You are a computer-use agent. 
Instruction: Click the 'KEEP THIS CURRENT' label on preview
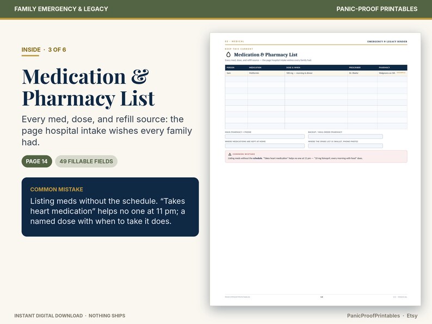point(239,49)
